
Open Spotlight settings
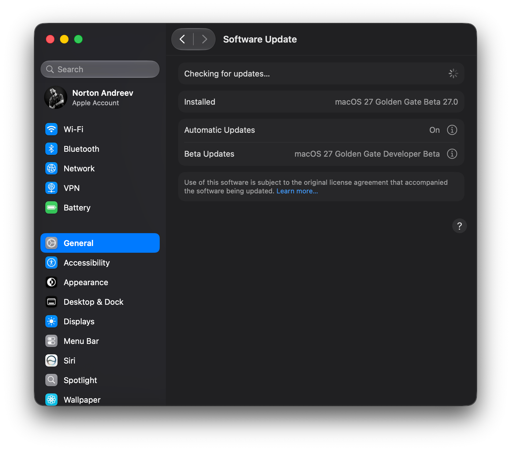pos(100,380)
